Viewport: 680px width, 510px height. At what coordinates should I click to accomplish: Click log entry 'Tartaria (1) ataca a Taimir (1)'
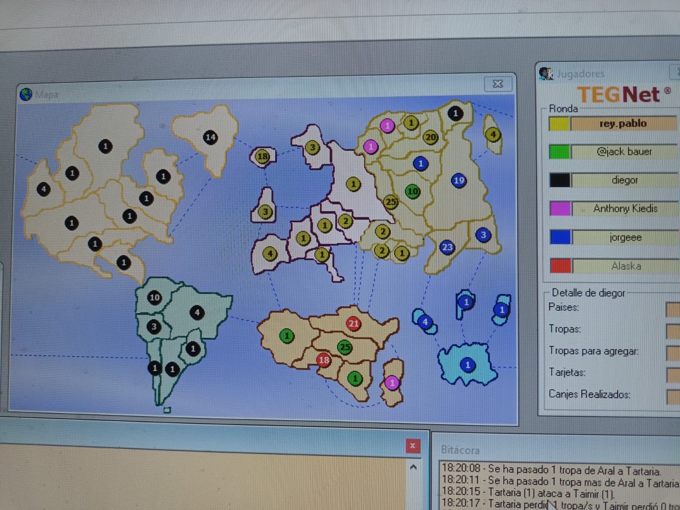click(551, 493)
